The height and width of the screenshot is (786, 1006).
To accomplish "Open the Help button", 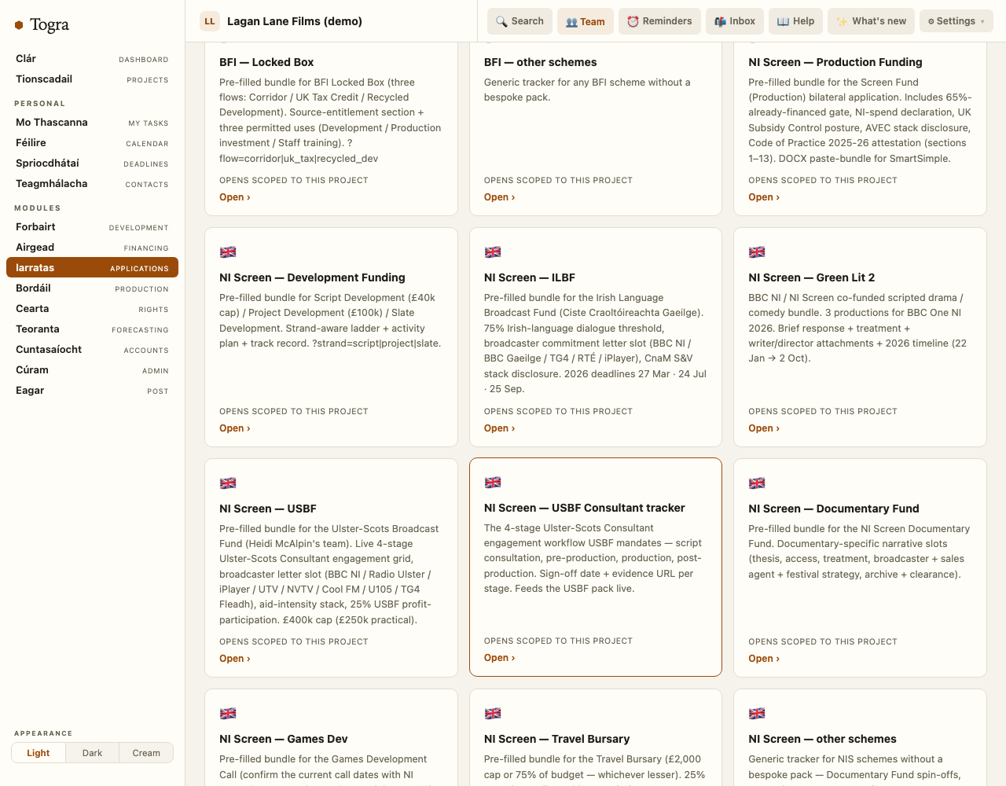I will click(x=795, y=21).
